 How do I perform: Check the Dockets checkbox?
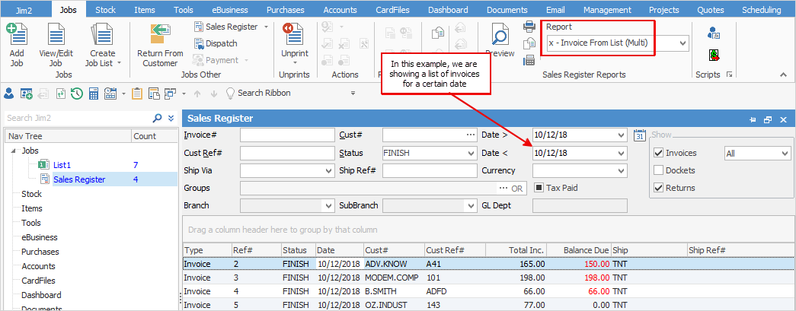(x=658, y=170)
